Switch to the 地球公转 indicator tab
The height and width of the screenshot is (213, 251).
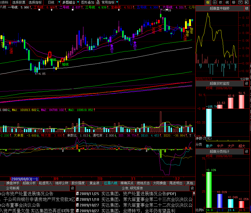point(62,183)
